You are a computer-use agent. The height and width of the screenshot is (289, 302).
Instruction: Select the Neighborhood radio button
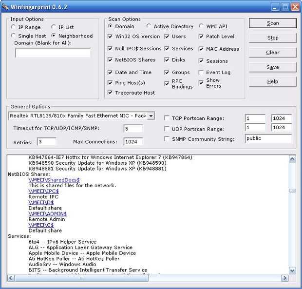[x=54, y=36]
